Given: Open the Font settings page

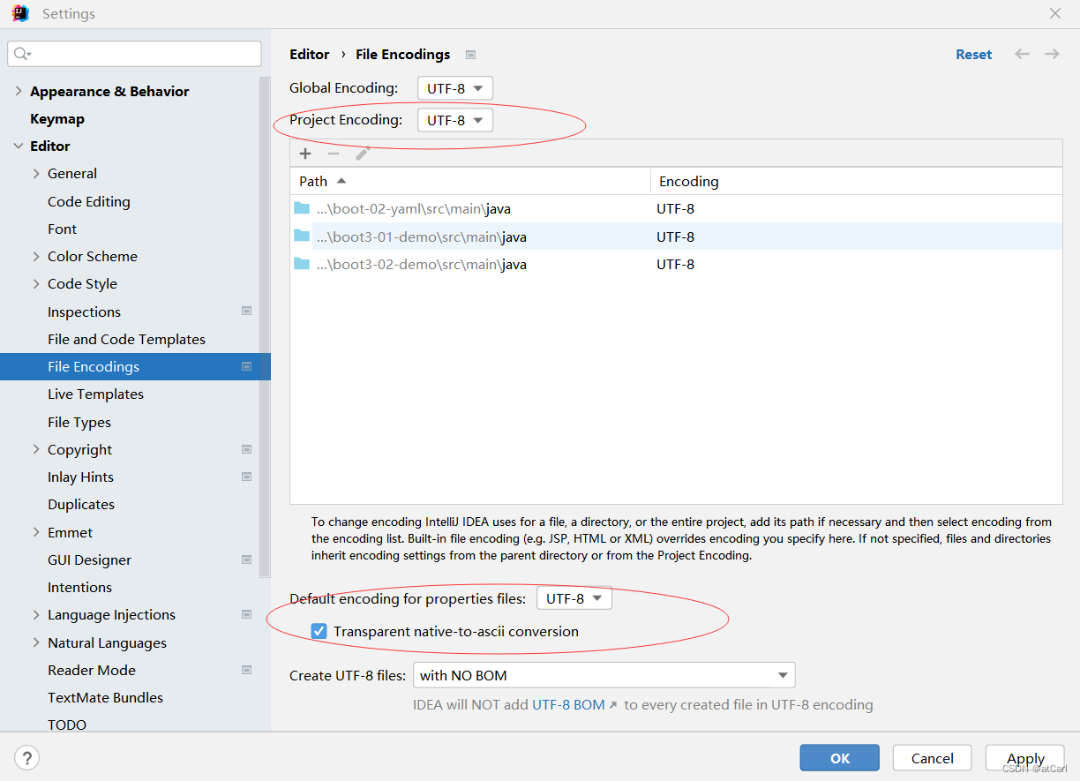Looking at the screenshot, I should point(62,229).
